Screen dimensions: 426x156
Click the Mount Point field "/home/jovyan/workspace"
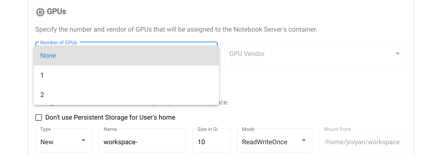point(362,142)
